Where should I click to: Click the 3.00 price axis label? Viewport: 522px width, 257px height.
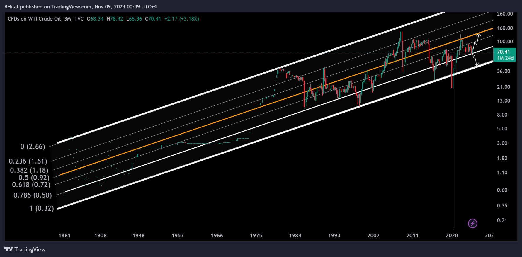[x=502, y=143]
